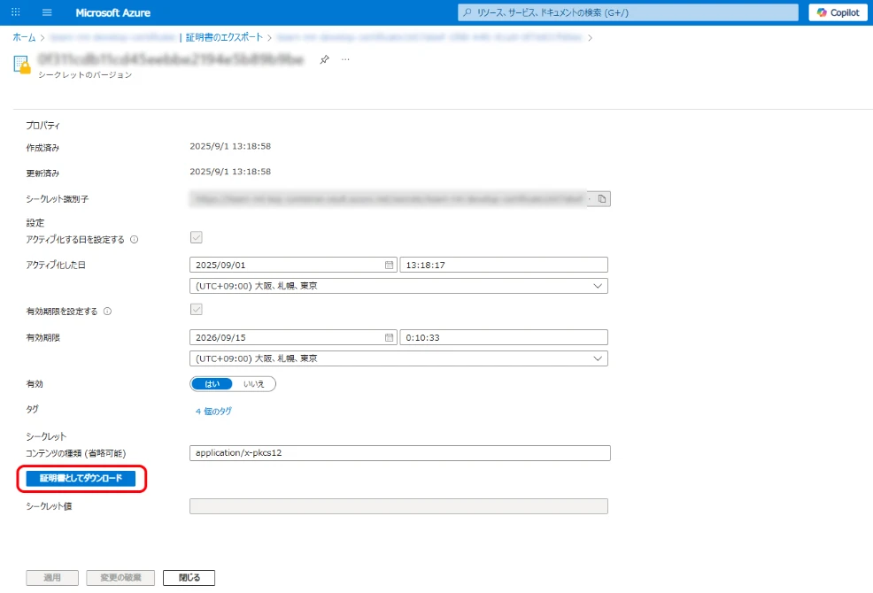Switch the enabled toggle to いいえ

click(254, 384)
